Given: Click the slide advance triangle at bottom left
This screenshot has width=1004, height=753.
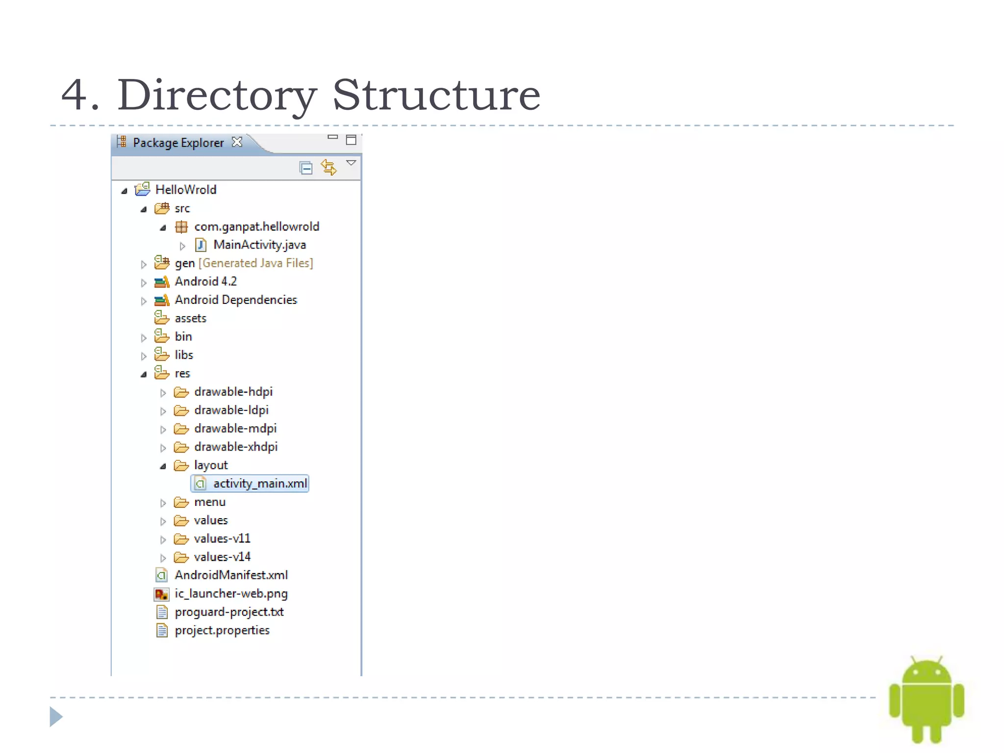Looking at the screenshot, I should 56,717.
